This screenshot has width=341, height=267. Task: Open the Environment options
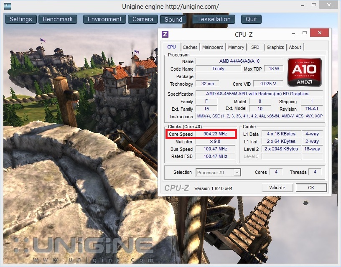click(104, 19)
